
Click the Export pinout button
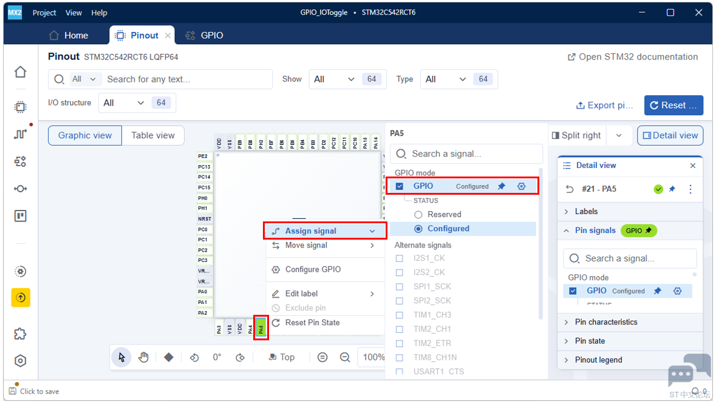coord(605,106)
